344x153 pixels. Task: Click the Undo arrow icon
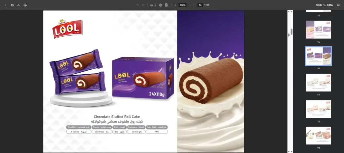point(138,5)
